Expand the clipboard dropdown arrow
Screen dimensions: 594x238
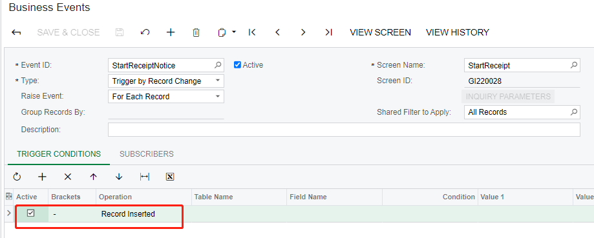click(234, 32)
